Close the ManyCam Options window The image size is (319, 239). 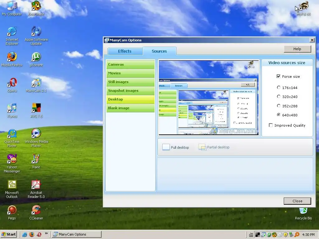click(x=312, y=40)
